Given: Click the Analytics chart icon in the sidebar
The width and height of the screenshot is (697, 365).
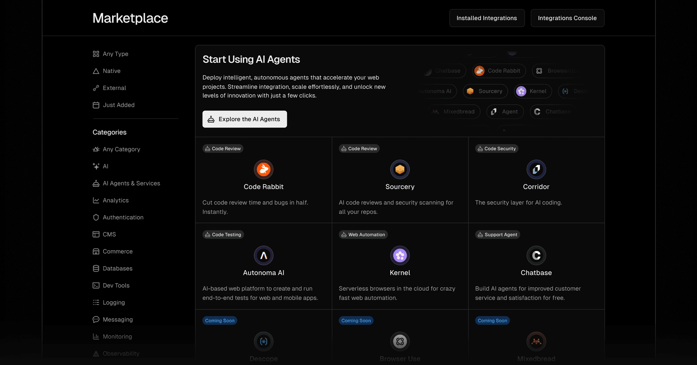Looking at the screenshot, I should coord(96,200).
